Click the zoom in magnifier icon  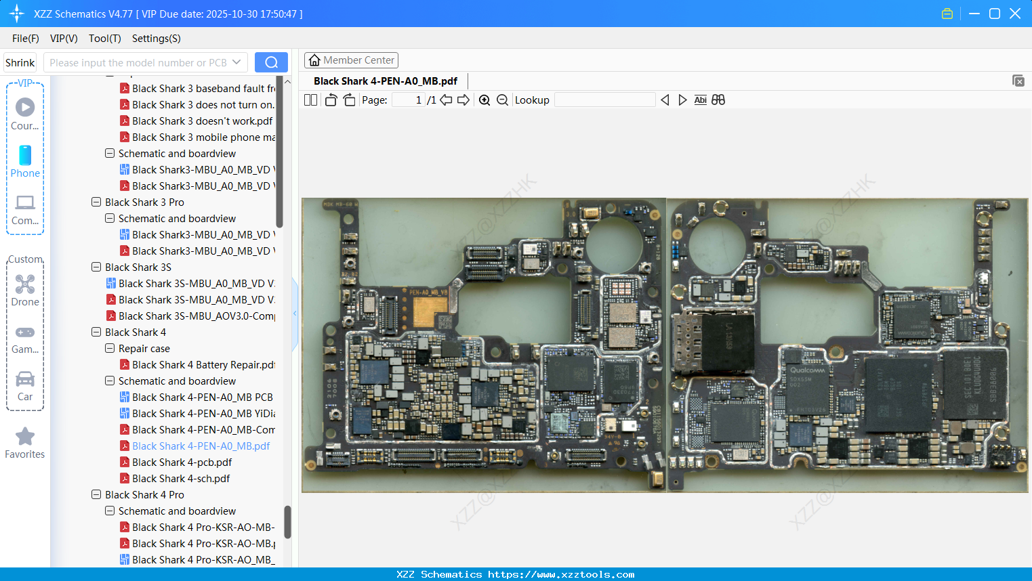484,100
